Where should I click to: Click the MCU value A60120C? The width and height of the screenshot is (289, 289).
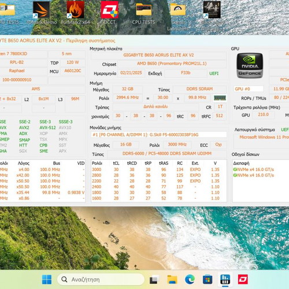click(73, 71)
